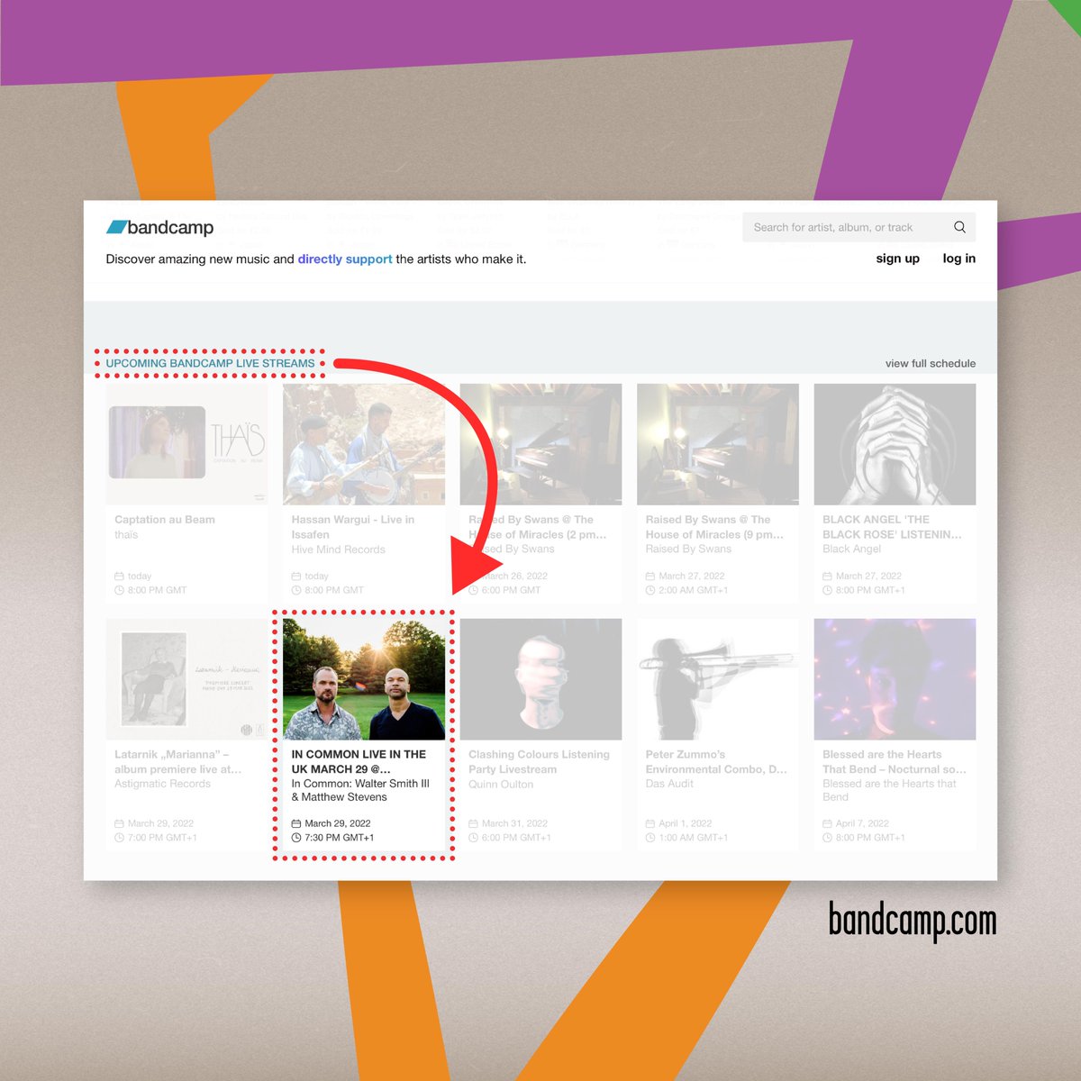Click the clock icon on Hassan Wargui's stream card
Screen dimensions: 1081x1081
pos(296,590)
